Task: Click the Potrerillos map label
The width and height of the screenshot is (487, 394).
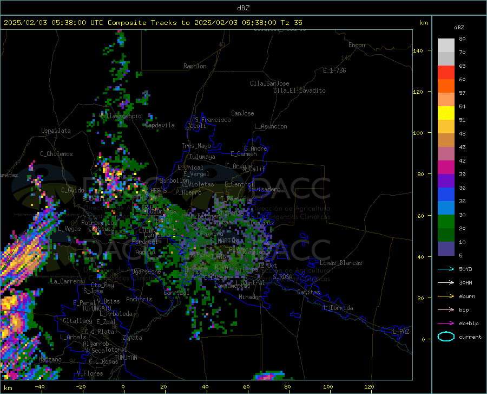Action: [x=99, y=223]
